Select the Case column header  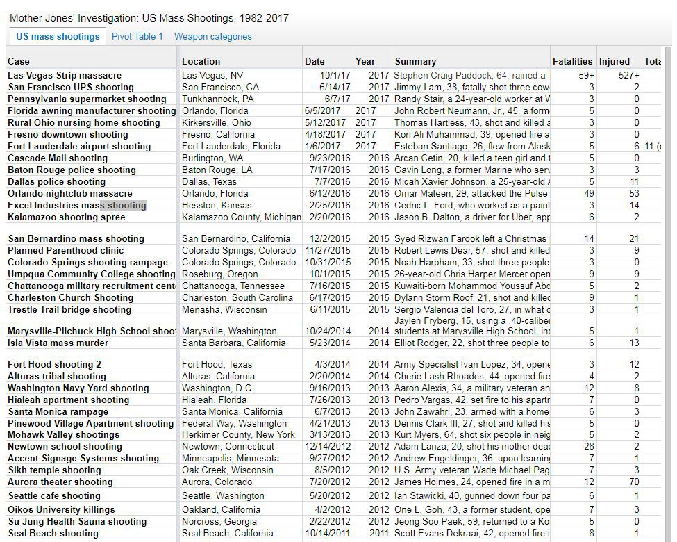click(x=92, y=61)
